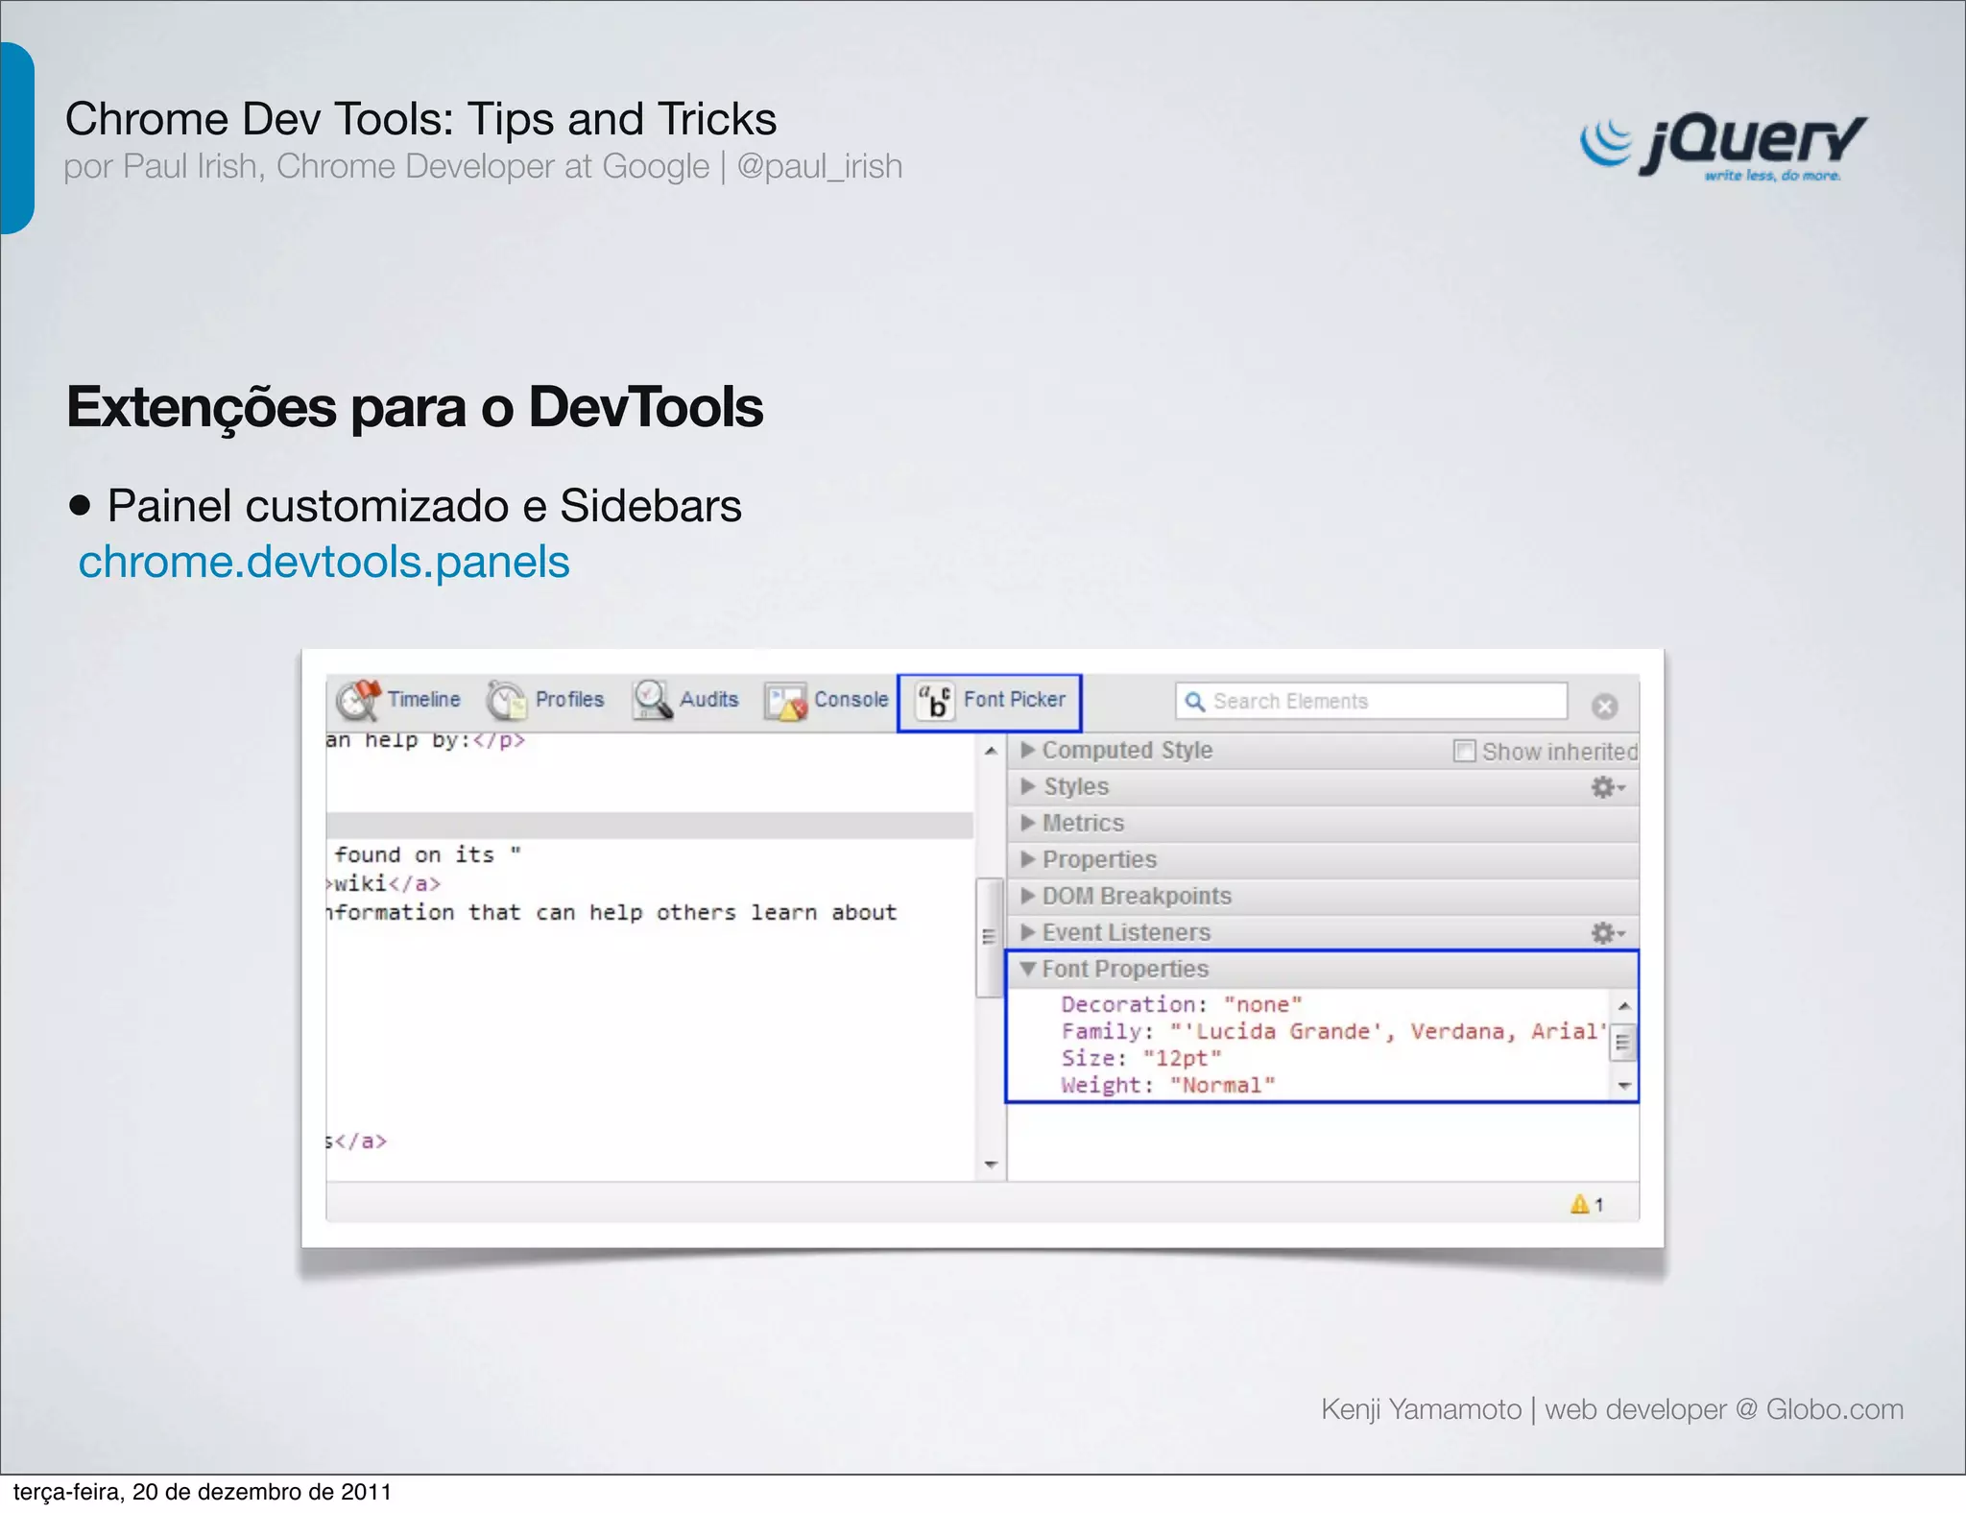Click the "wiki</a>" code line
Image resolution: width=1966 pixels, height=1513 pixels.
[x=384, y=884]
